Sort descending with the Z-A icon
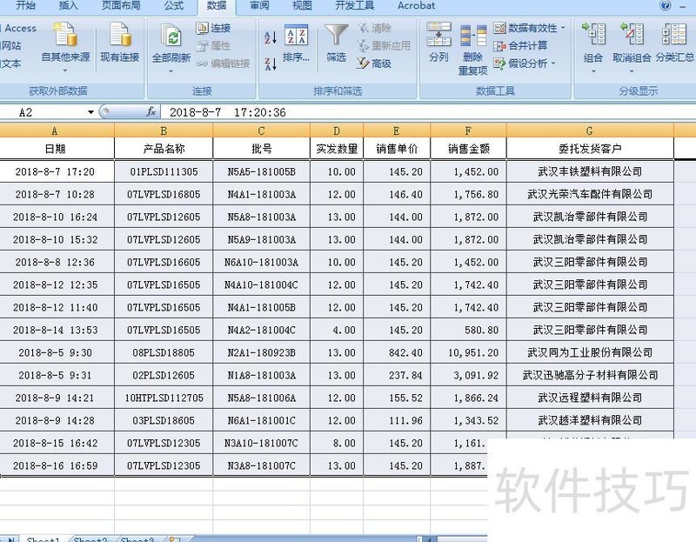696x542 pixels. [271, 64]
